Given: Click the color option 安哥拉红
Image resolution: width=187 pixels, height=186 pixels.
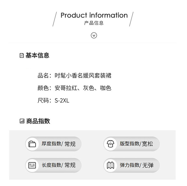Looking at the screenshot, I should 66,88.
